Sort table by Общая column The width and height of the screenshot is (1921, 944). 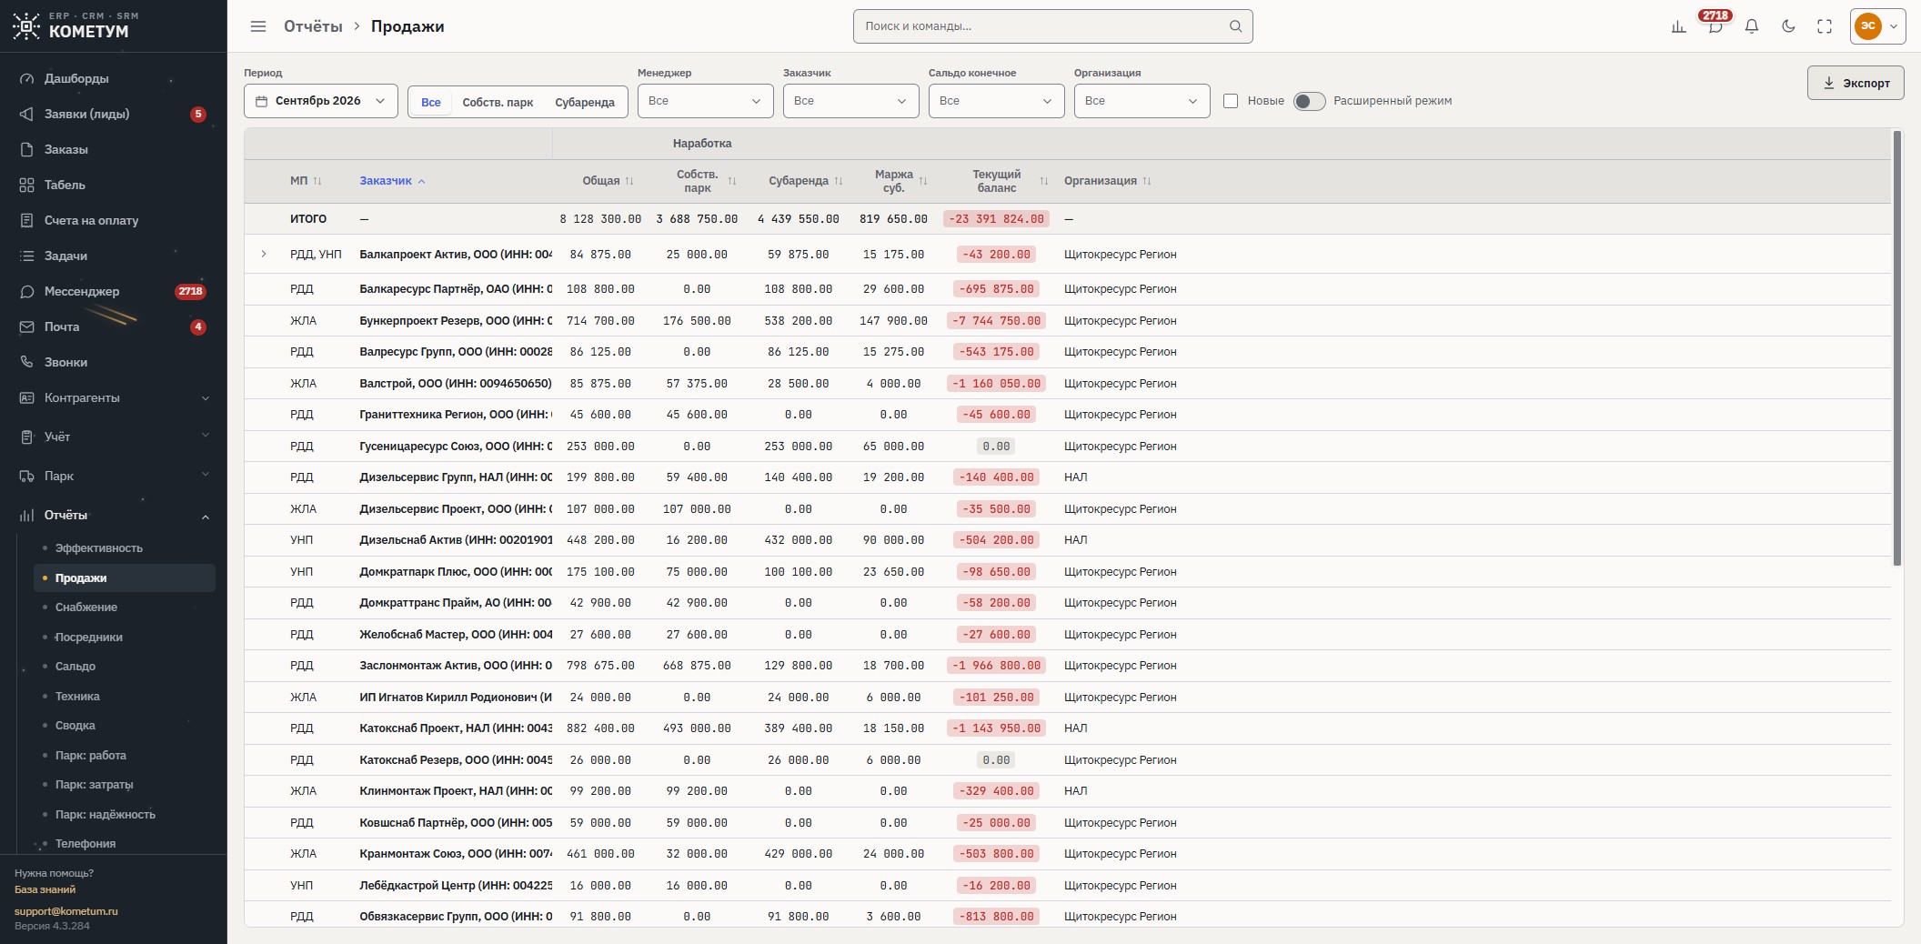click(608, 181)
